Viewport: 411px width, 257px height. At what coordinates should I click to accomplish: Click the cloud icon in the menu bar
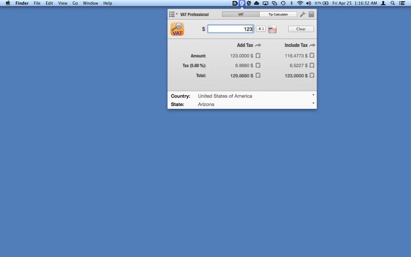(x=256, y=3)
